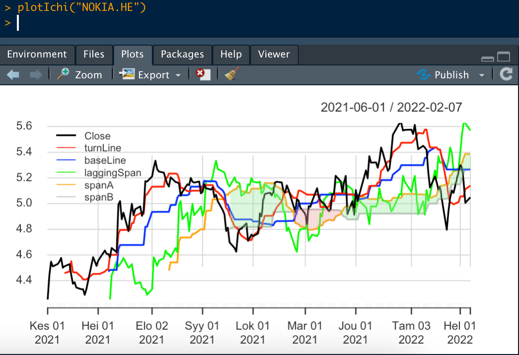Viewport: 519px width, 355px height.
Task: Refresh the current plot
Action: pyautogui.click(x=506, y=74)
